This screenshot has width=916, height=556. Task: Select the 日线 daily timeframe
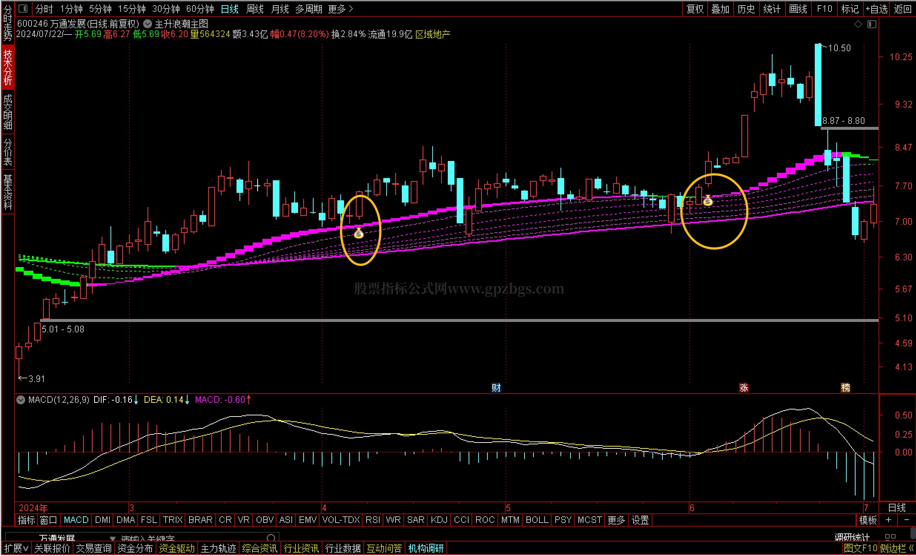229,9
